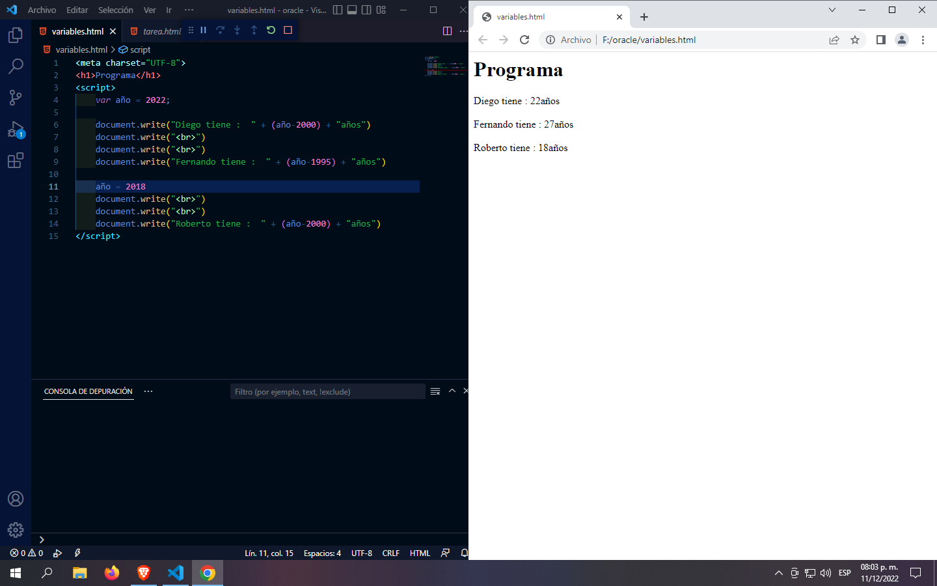This screenshot has width=937, height=586.
Task: Toggle the secondary side bar layout icon
Action: tap(366, 10)
